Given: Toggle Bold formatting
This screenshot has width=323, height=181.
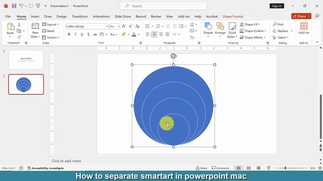Looking at the screenshot, I should 69,35.
